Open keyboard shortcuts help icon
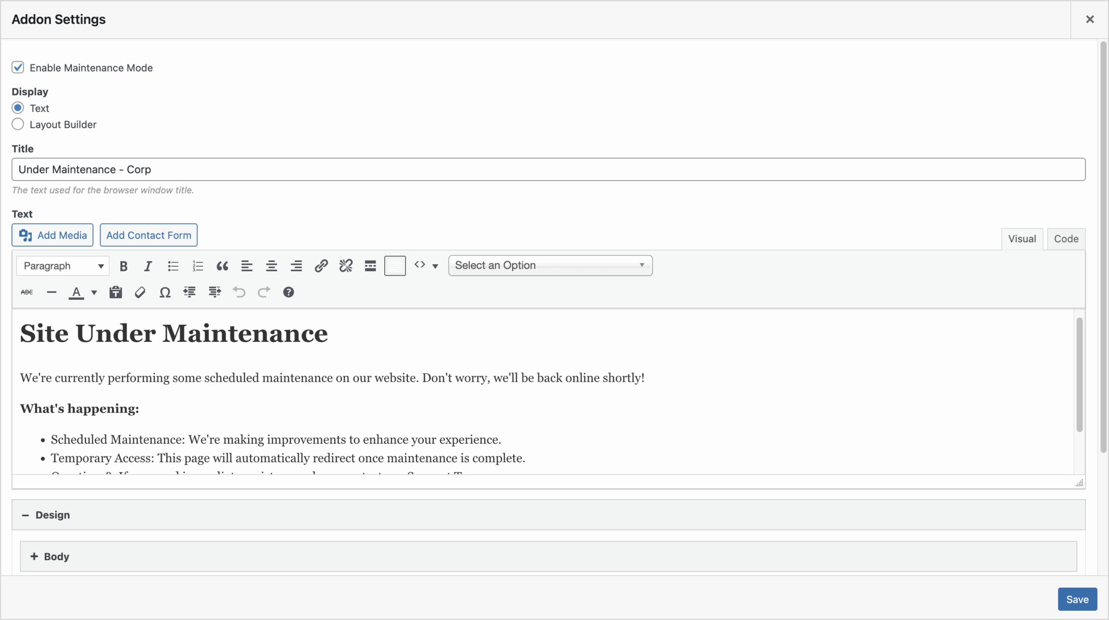Screen dimensions: 1109x620 (x=289, y=292)
